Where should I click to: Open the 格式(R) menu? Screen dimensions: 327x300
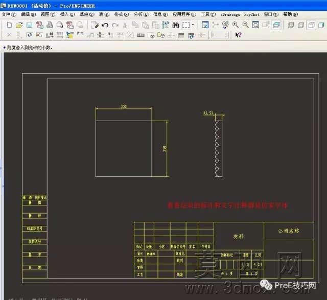point(122,14)
